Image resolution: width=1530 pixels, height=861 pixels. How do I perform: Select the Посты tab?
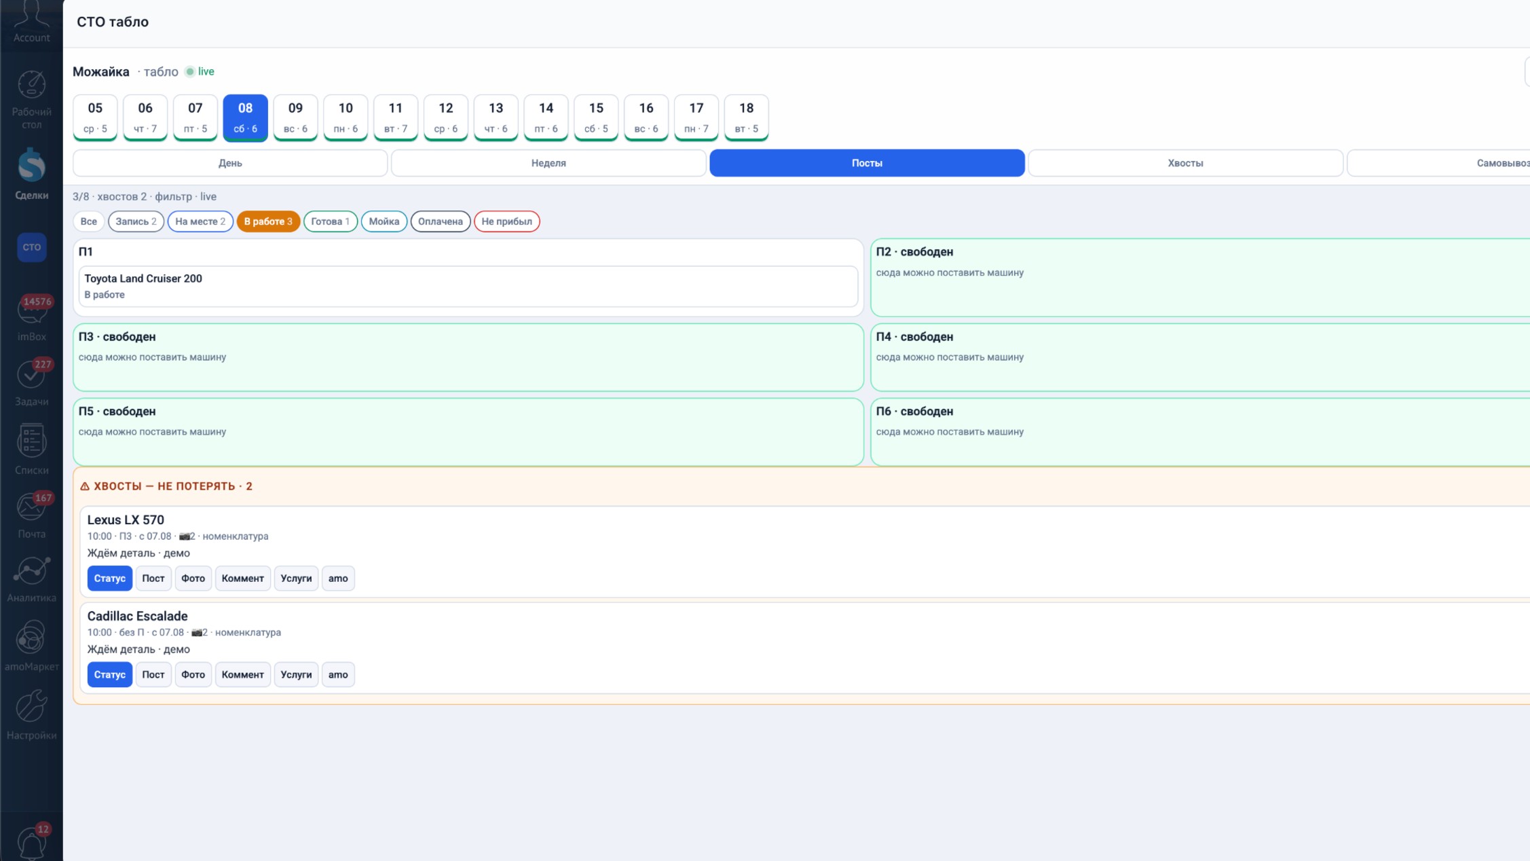pyautogui.click(x=867, y=163)
